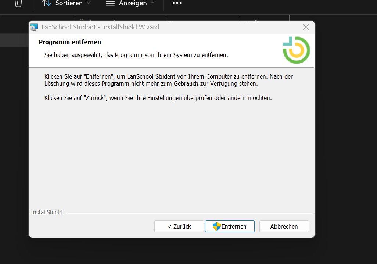Click the Anzeigen lines icon
377x264 pixels.
click(110, 3)
